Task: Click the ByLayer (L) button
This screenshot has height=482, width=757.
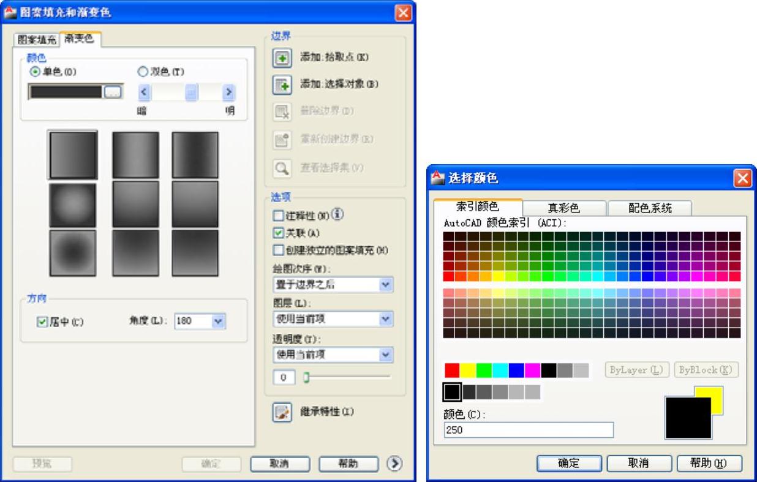Action: click(x=637, y=370)
